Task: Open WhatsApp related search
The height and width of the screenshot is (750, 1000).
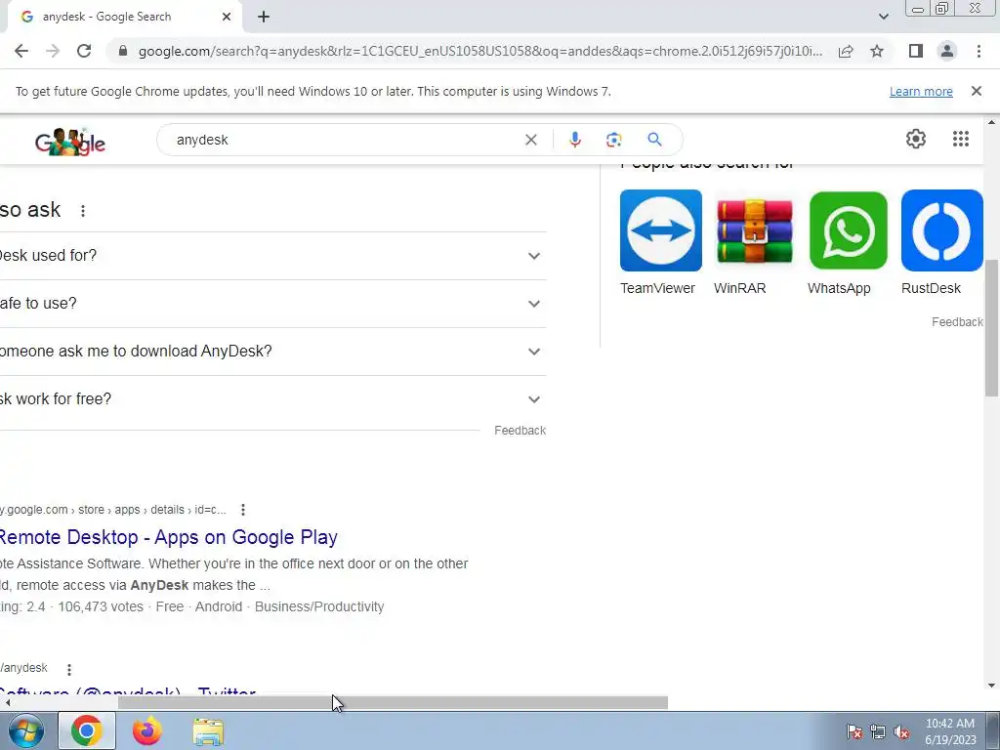Action: pyautogui.click(x=848, y=242)
